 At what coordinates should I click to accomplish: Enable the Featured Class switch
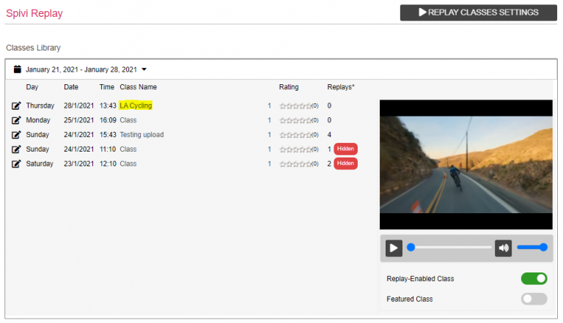(x=534, y=299)
